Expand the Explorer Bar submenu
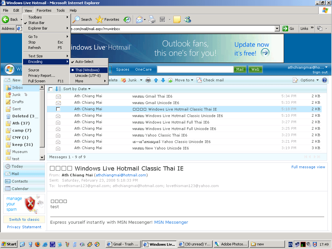This screenshot has width=332, height=249. (46, 28)
